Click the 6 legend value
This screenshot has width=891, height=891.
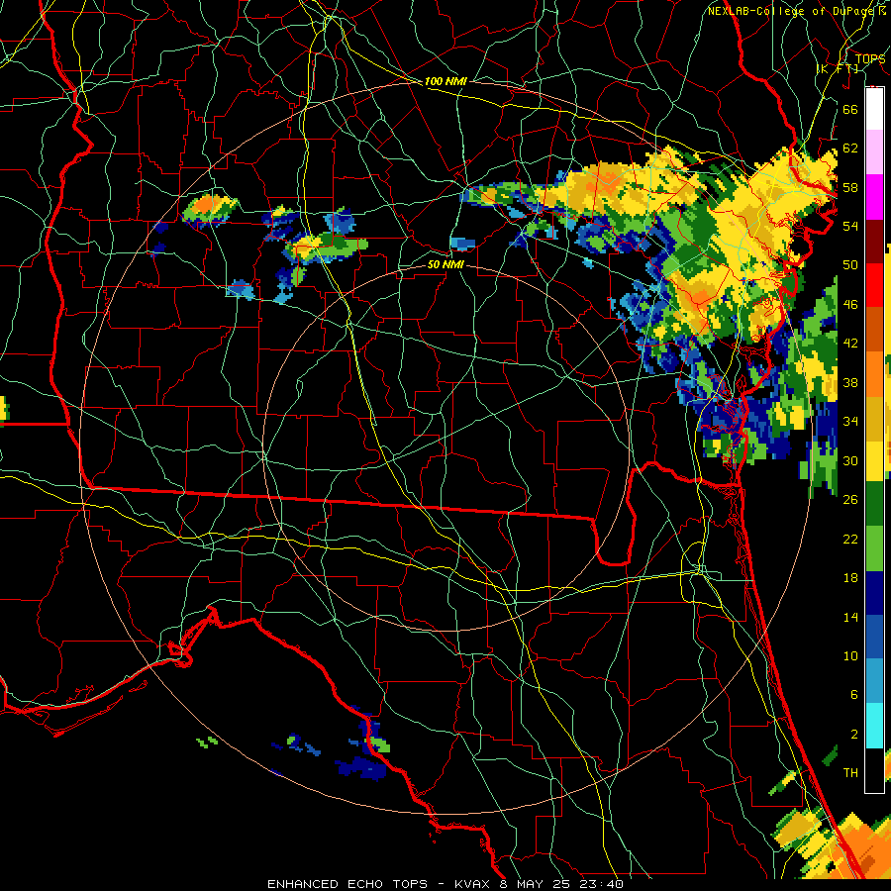853,695
